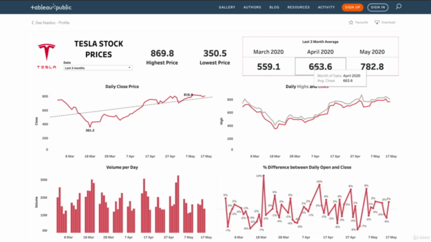Screen dimensions: 431x242
Task: Open the Activity page
Action: click(x=326, y=7)
